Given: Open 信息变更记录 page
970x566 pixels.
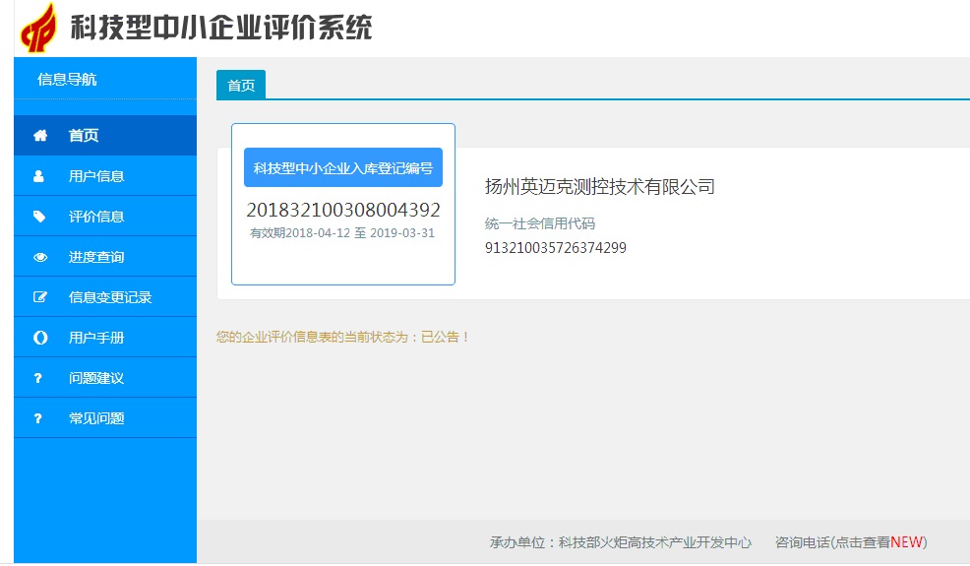Looking at the screenshot, I should 110,297.
